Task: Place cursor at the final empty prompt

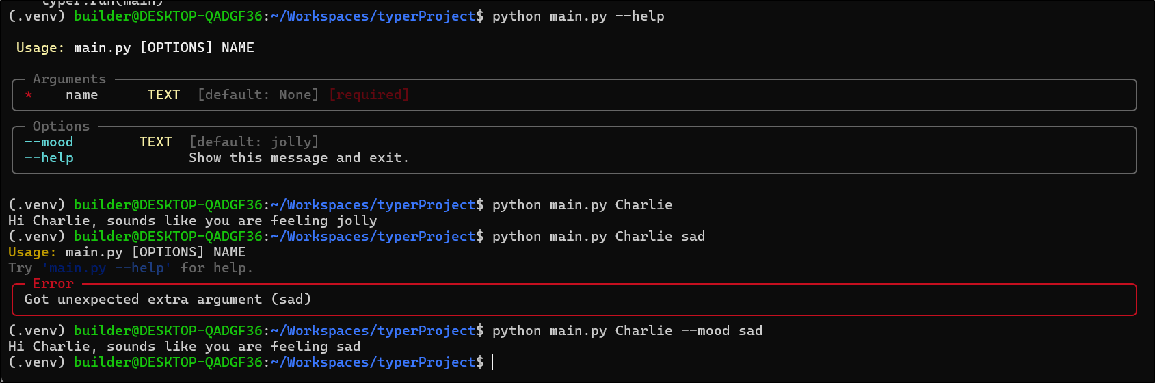Action: [x=493, y=362]
